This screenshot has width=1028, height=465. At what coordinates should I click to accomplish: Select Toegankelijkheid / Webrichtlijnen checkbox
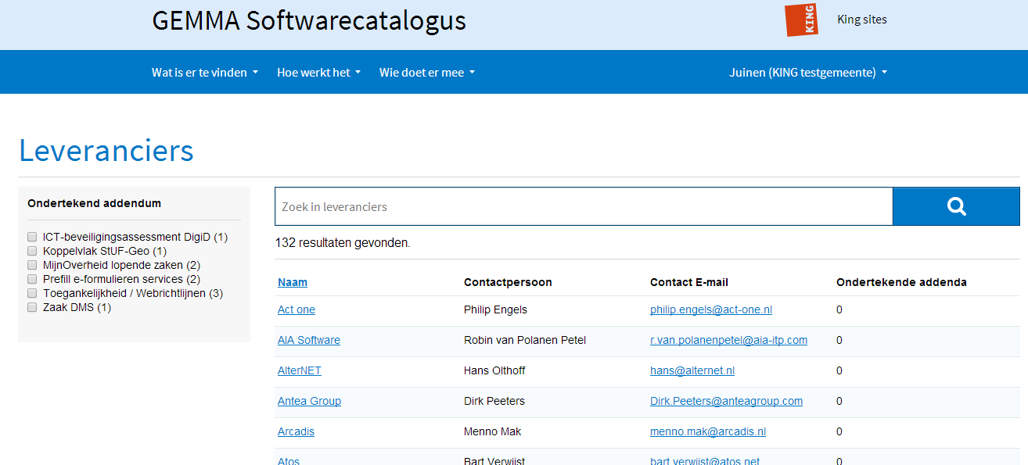[x=32, y=293]
